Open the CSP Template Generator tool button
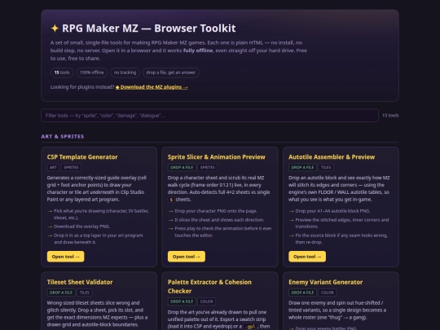 point(65,257)
